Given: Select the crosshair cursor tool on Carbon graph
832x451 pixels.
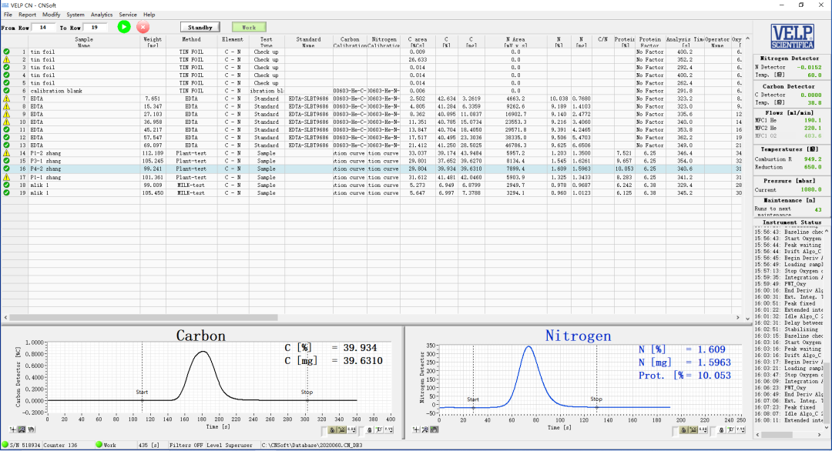Looking at the screenshot, I should click(x=13, y=429).
